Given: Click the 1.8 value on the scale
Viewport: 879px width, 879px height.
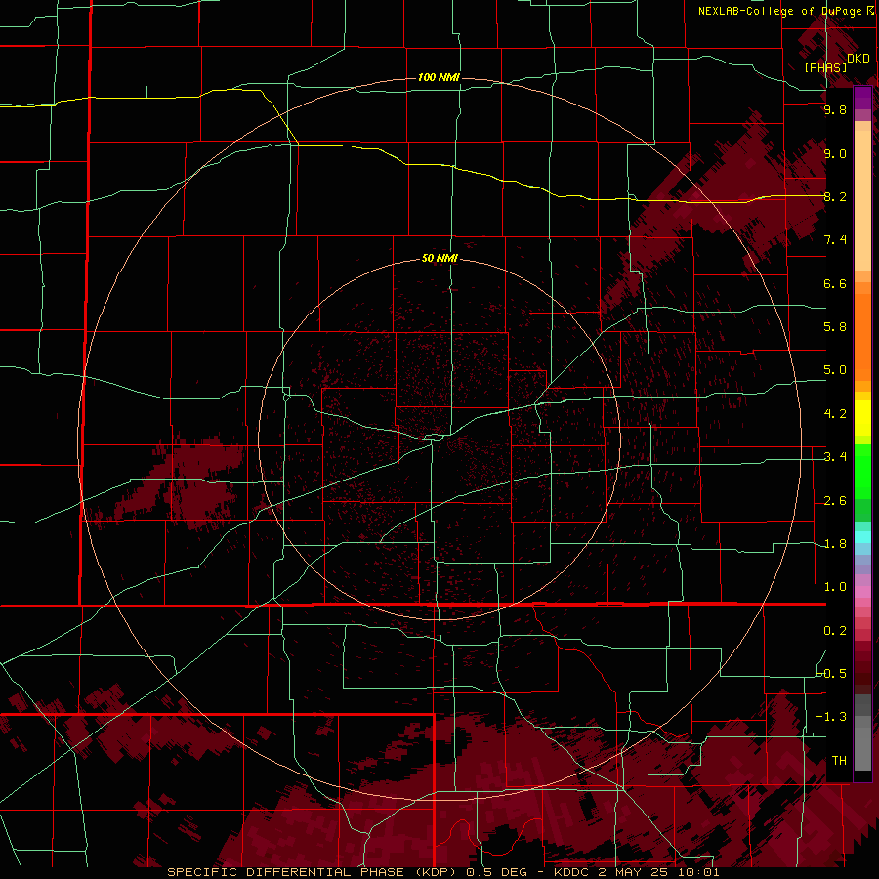Looking at the screenshot, I should (835, 544).
